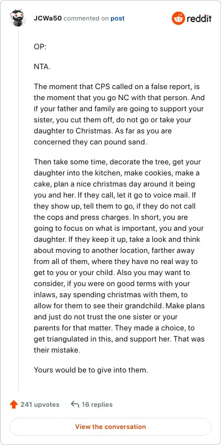Click the line "Yours would be to give into them."
This screenshot has height=445, width=221.
[x=91, y=370]
